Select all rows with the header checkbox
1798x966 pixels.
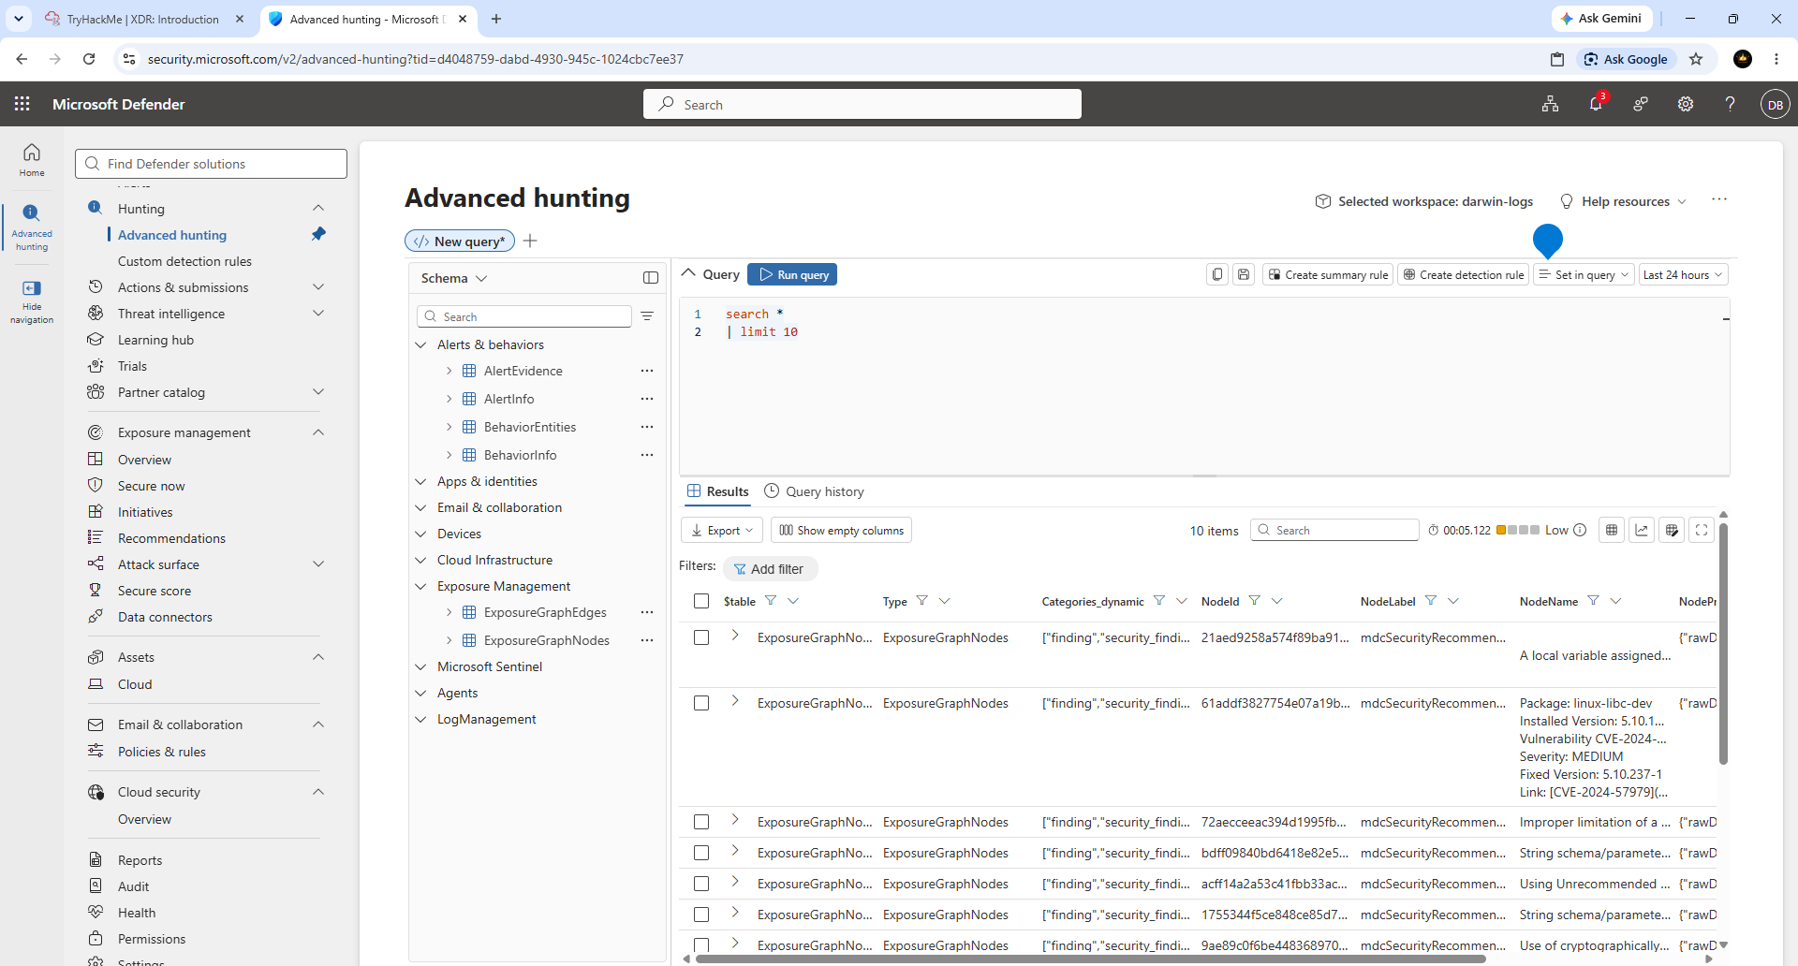(x=701, y=601)
